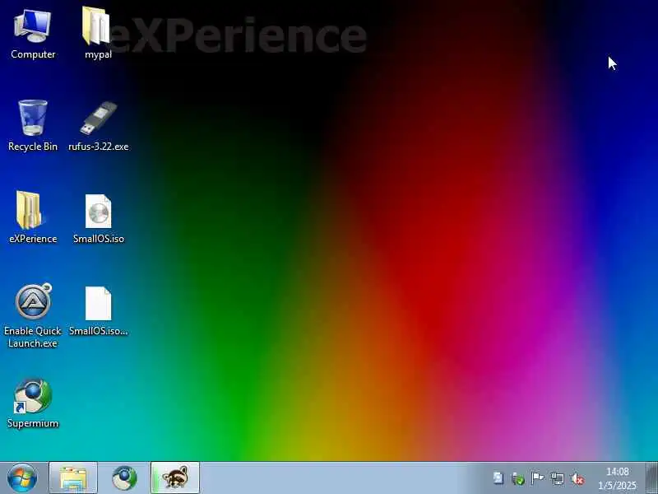Click the 'rufus-3.22.exe' label text
This screenshot has width=658, height=494.
(98, 147)
